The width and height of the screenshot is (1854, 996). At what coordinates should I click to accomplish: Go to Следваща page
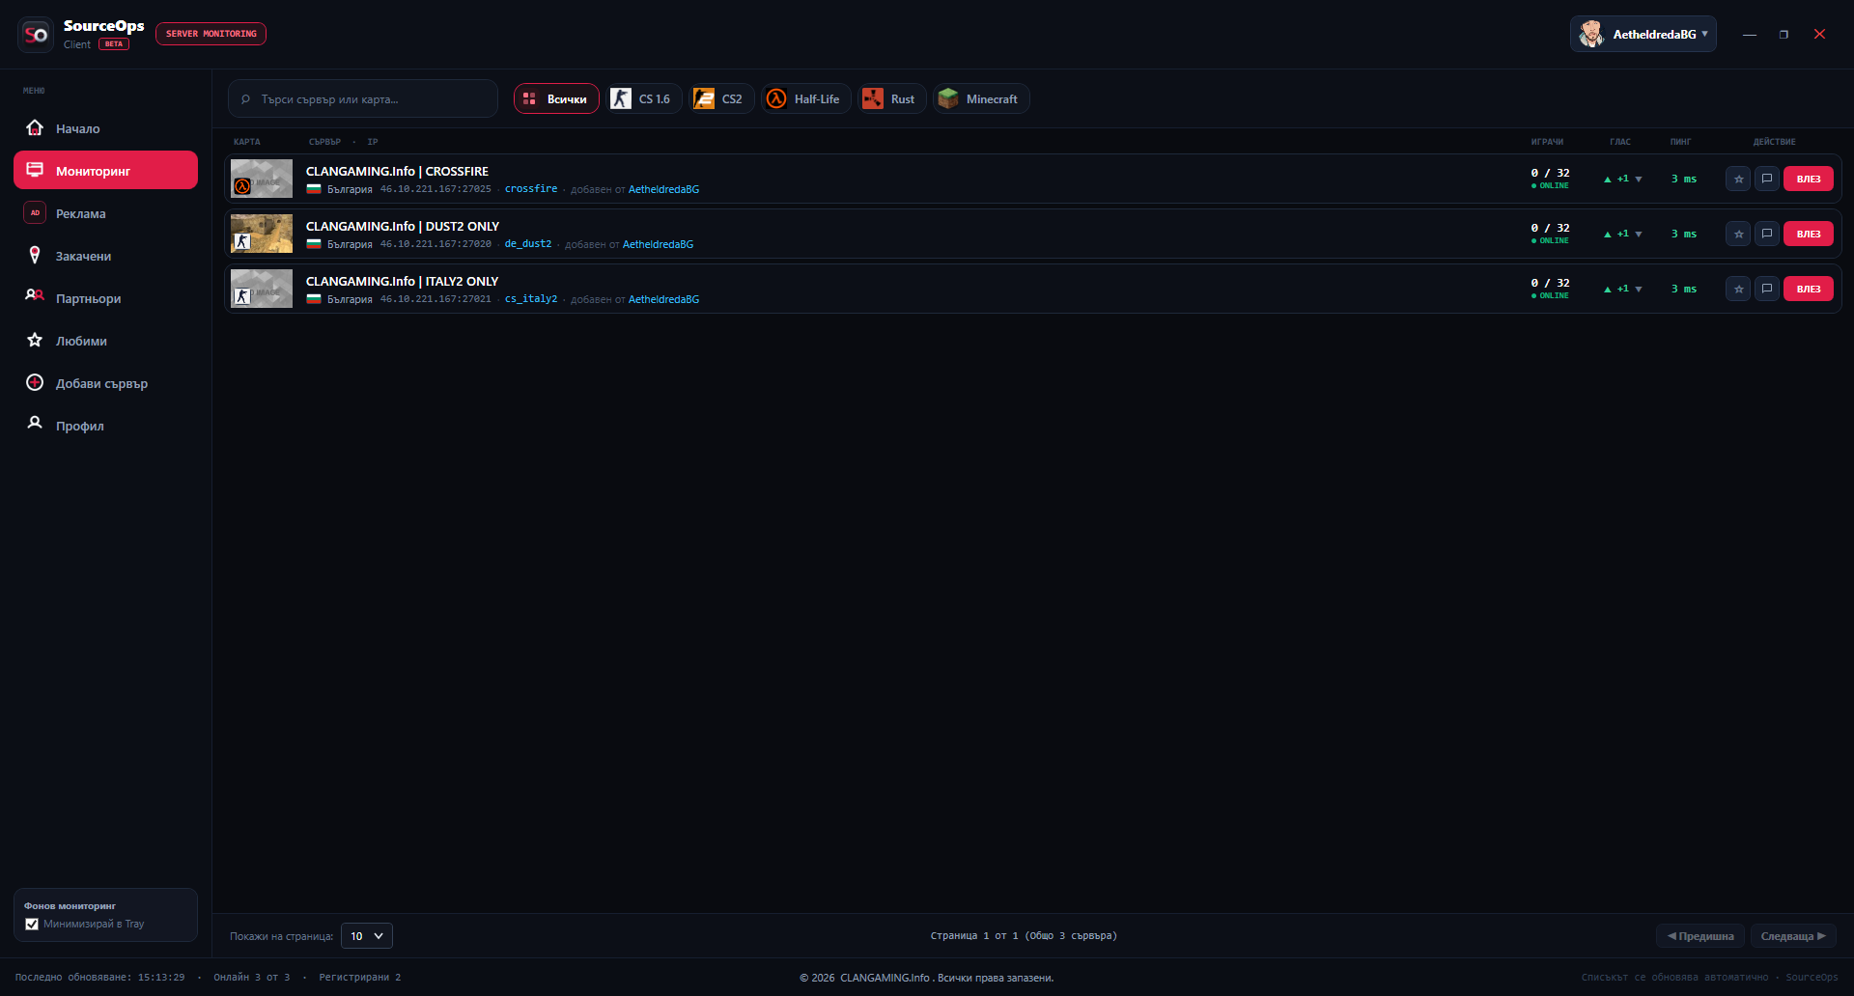(x=1793, y=936)
